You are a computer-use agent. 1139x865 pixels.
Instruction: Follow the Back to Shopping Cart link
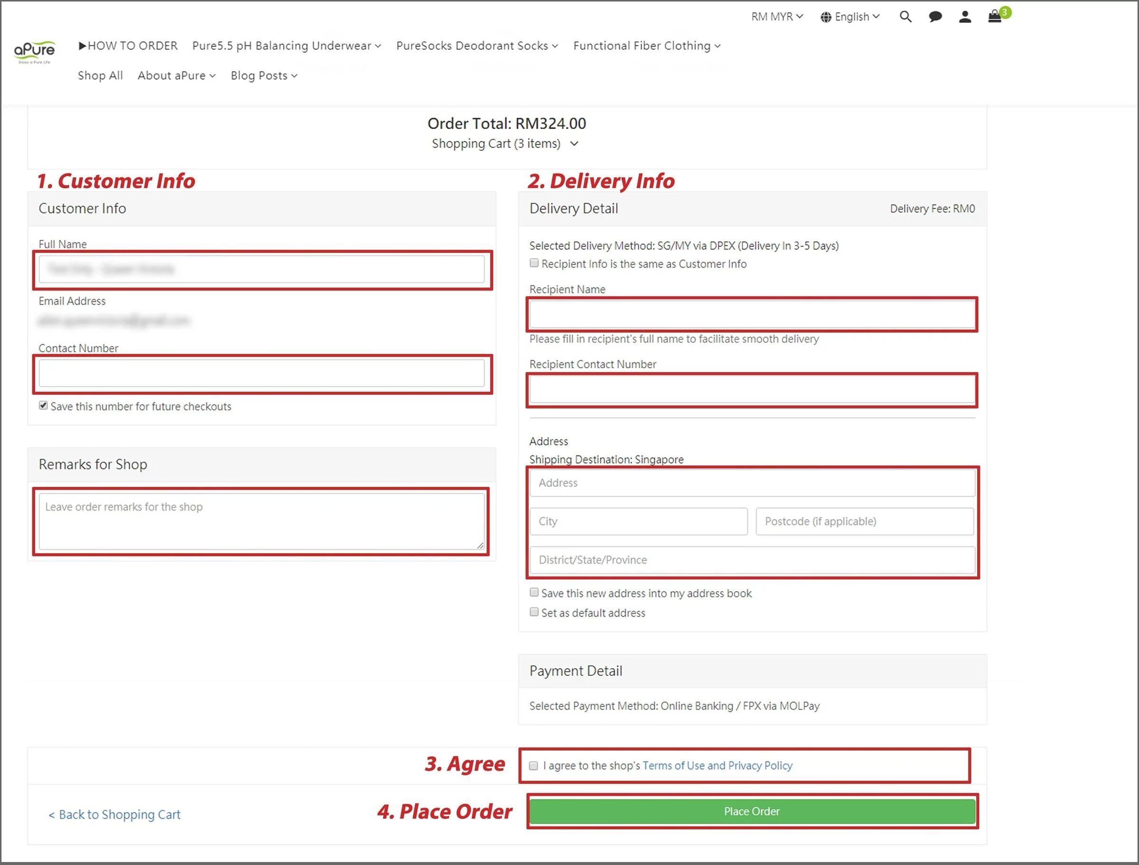tap(114, 815)
